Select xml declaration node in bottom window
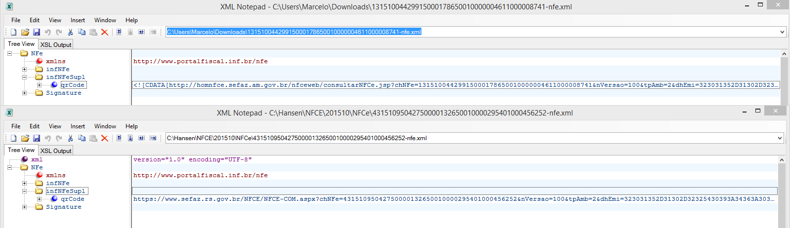The width and height of the screenshot is (790, 228). [37, 159]
